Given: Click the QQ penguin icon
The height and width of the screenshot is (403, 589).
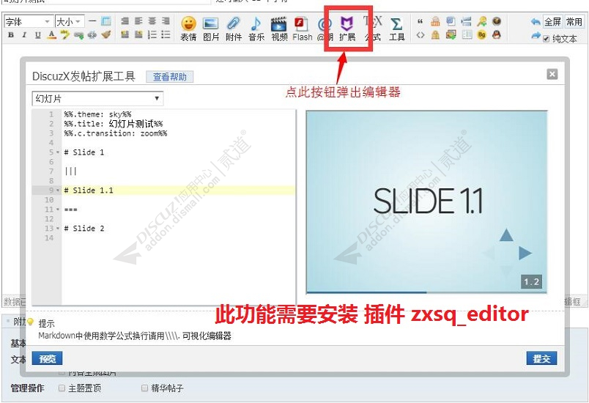Looking at the screenshot, I should [x=496, y=35].
